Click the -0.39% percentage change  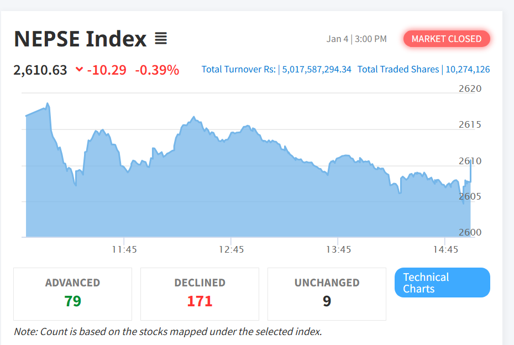pyautogui.click(x=157, y=70)
